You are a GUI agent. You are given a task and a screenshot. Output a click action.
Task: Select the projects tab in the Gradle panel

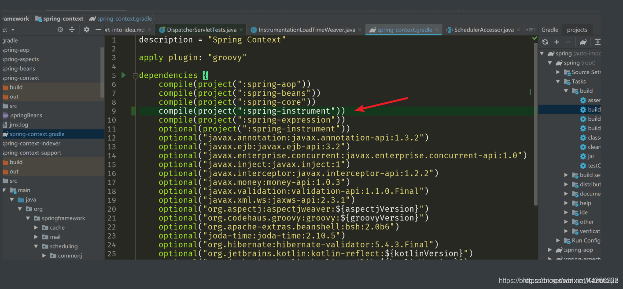(x=577, y=30)
